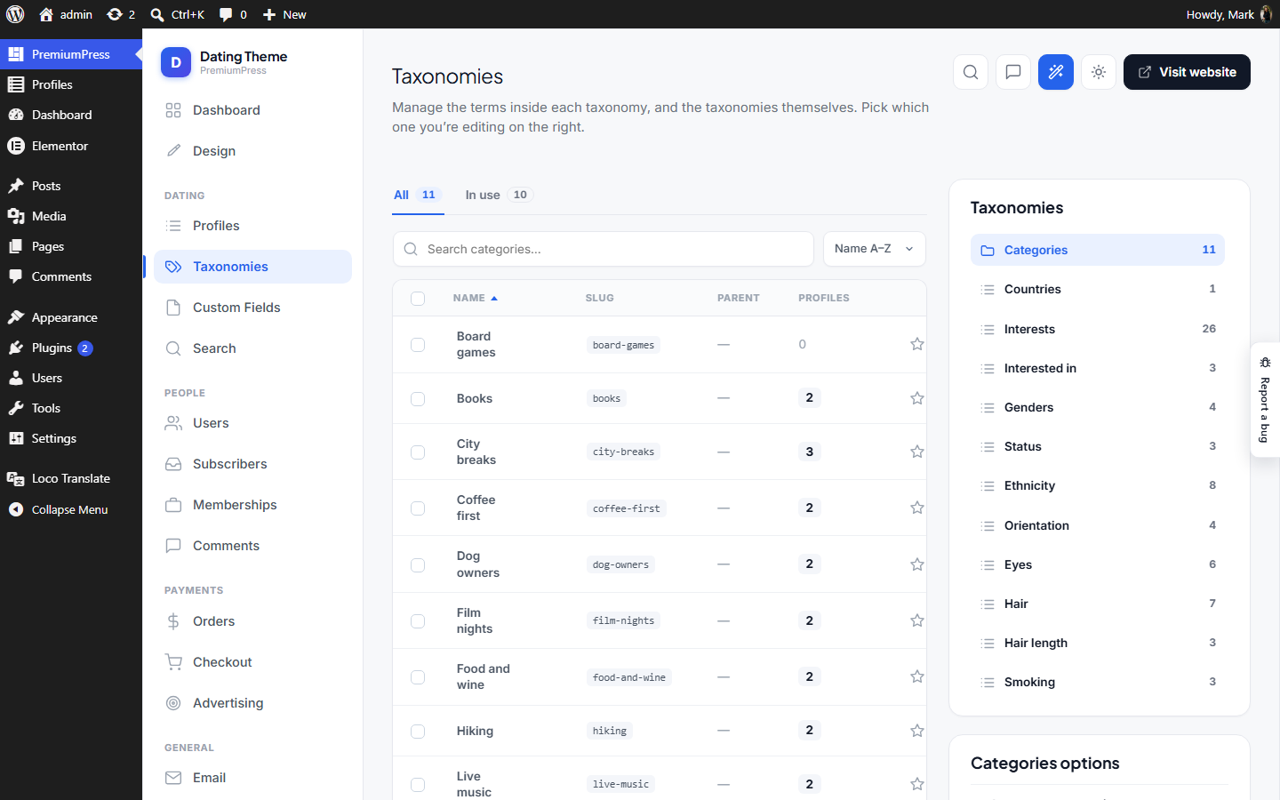
Task: Click the Report a bug side tab
Action: coord(1265,400)
